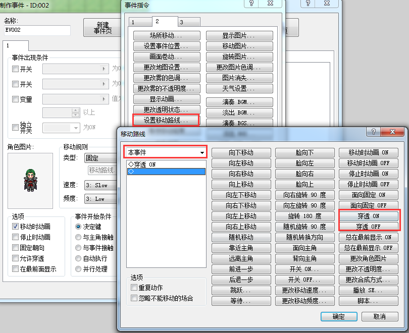Click 移动时动画 OFF button

point(368,163)
